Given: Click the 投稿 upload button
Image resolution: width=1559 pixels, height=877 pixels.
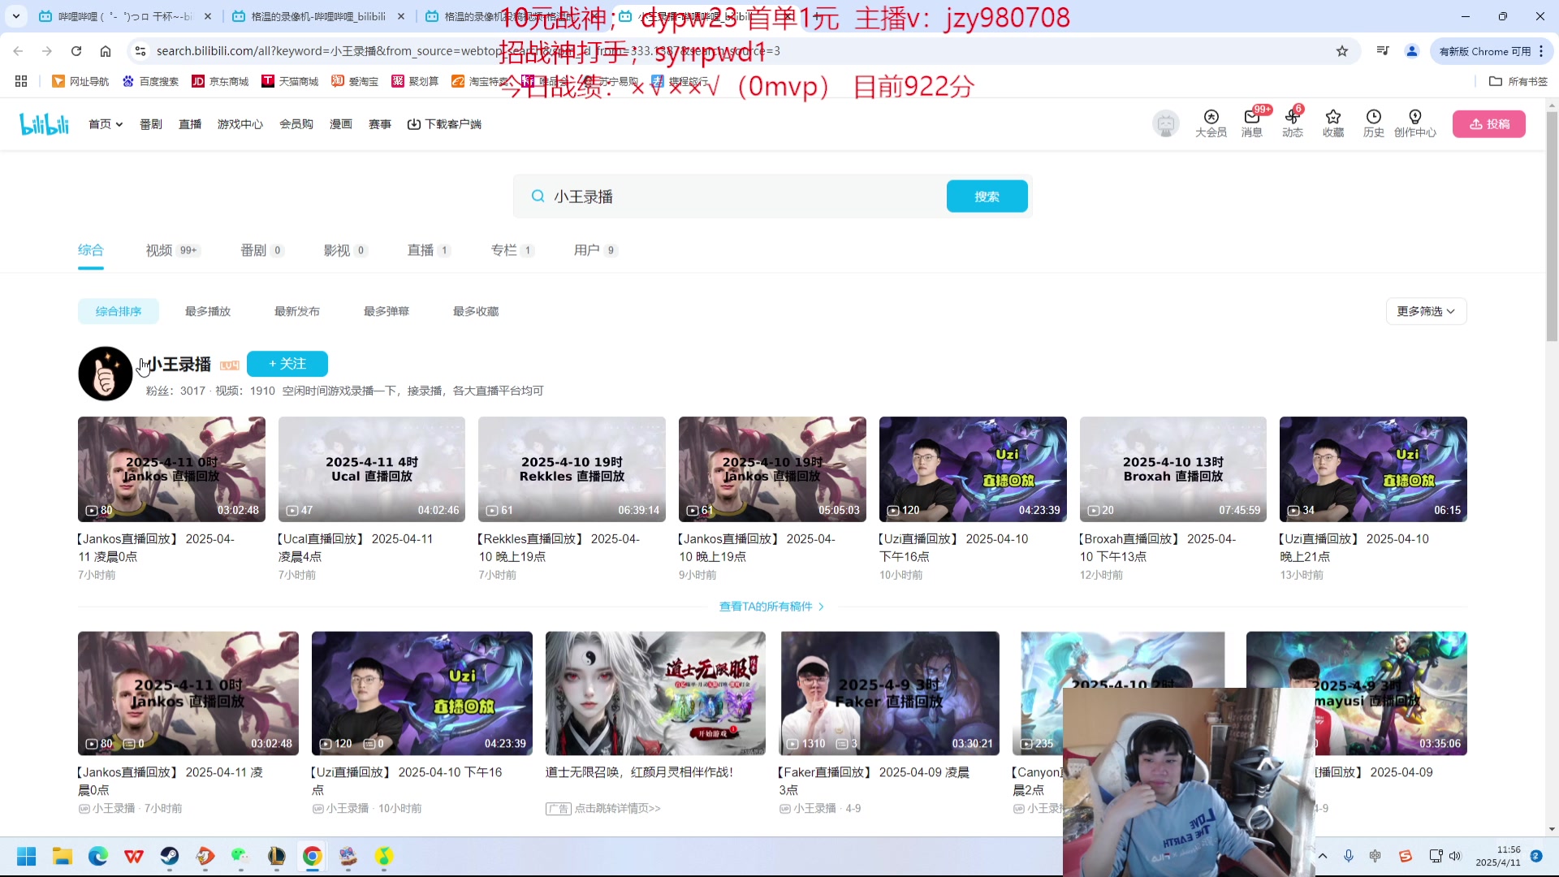Looking at the screenshot, I should click(x=1489, y=124).
